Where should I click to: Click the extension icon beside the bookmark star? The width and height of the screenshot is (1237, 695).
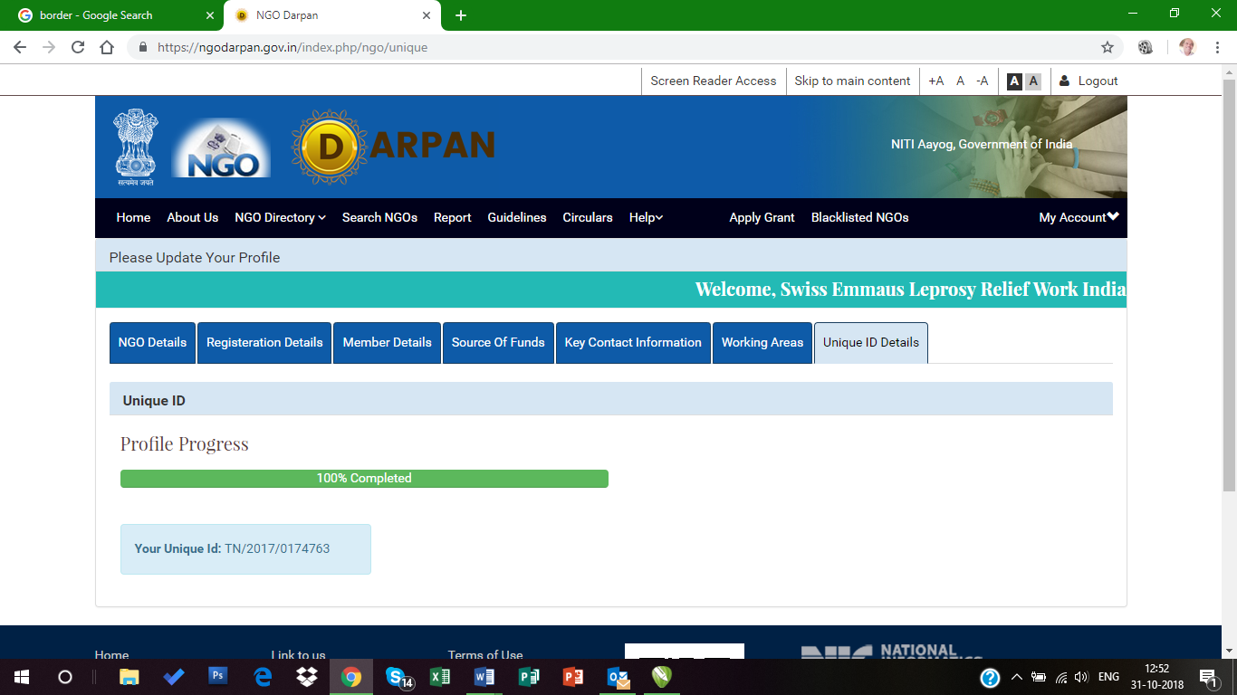pyautogui.click(x=1146, y=47)
